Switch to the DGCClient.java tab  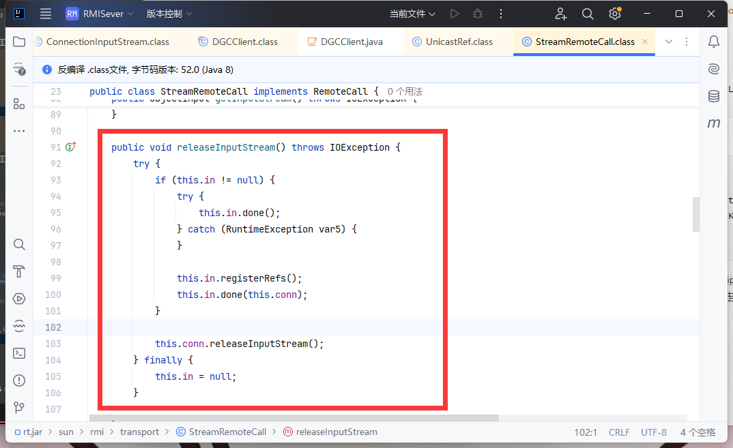tap(351, 42)
